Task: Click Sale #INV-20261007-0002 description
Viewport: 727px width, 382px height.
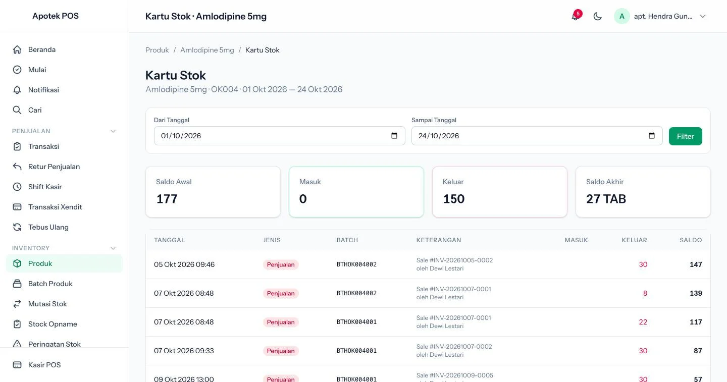Action: (x=454, y=347)
